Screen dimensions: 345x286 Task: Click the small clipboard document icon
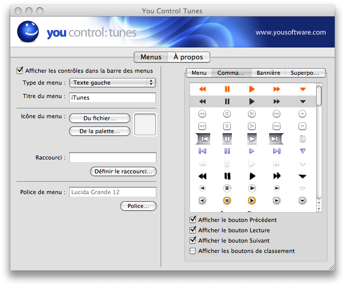303,138
